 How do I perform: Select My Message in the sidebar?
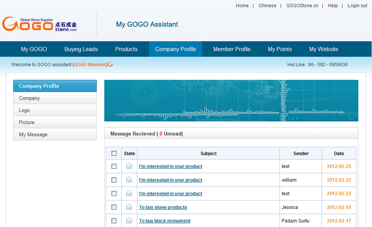(x=33, y=134)
